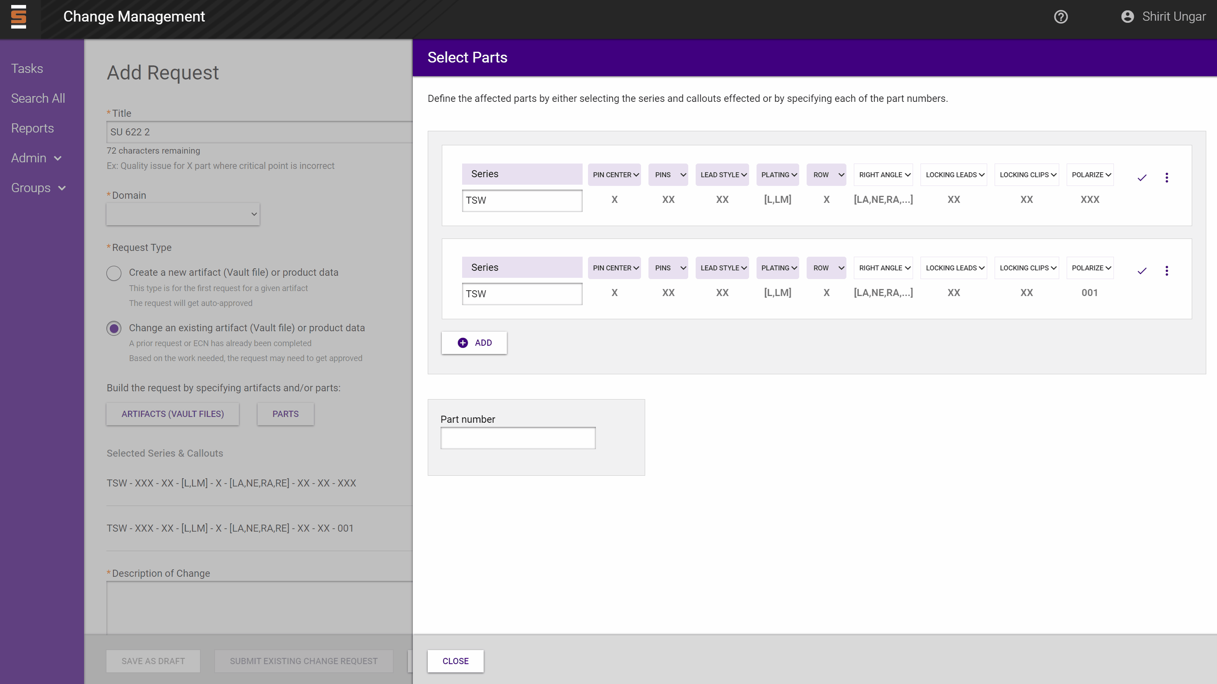1217x684 pixels.
Task: Click the help question mark icon
Action: (x=1060, y=17)
